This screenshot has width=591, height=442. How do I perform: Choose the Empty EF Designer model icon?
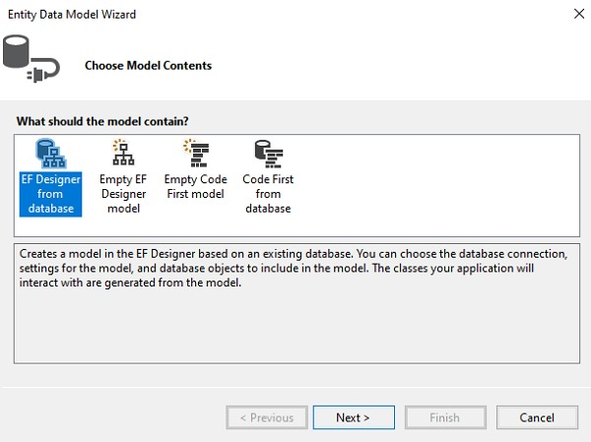[123, 153]
